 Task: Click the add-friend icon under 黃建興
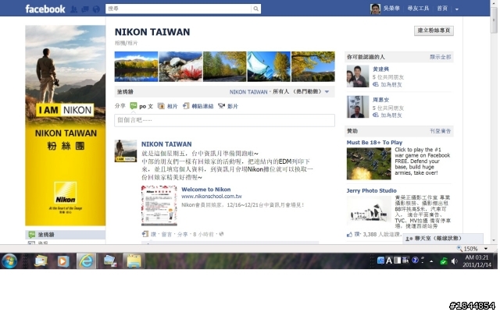pos(376,84)
